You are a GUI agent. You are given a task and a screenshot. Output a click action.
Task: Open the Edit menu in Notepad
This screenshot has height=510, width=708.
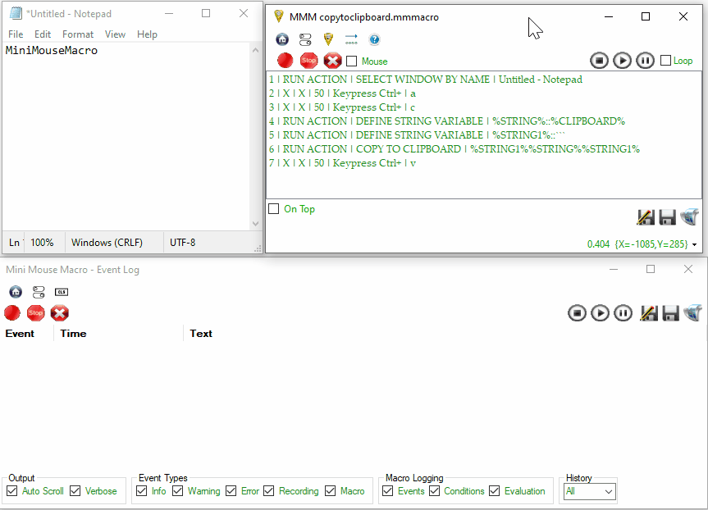(x=43, y=34)
